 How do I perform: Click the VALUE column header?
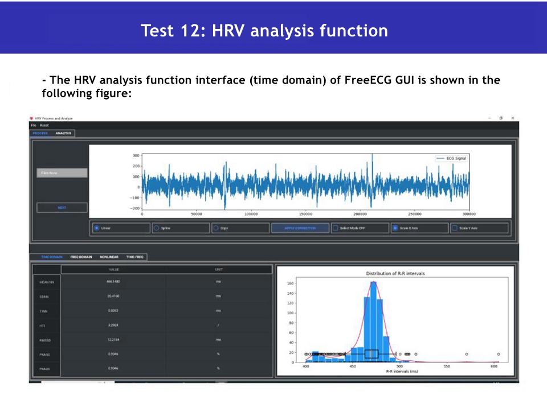click(x=113, y=269)
